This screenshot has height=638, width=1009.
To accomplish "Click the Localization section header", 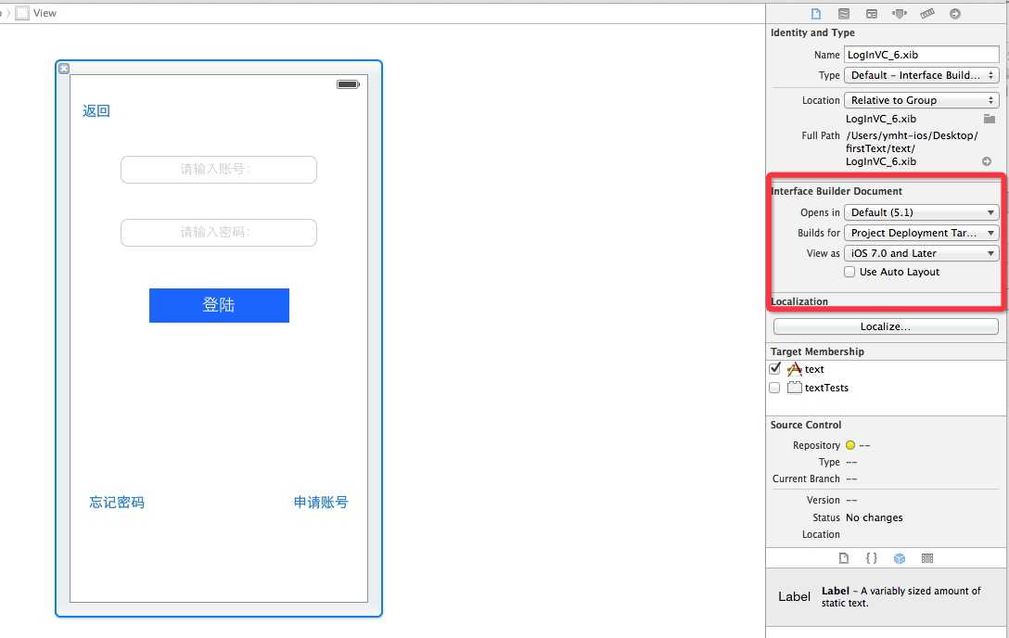I will (x=799, y=301).
